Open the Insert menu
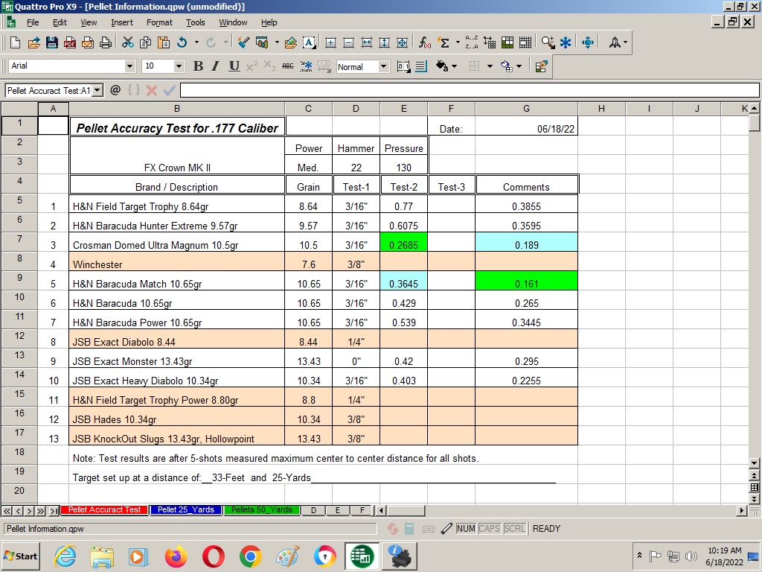Image resolution: width=762 pixels, height=572 pixels. click(121, 22)
